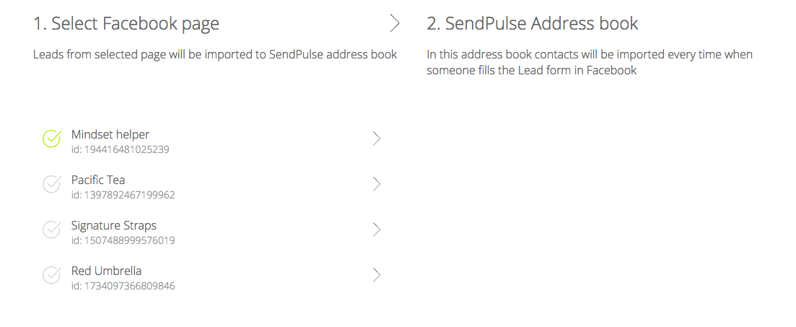The height and width of the screenshot is (327, 796).
Task: Click the large arrow between step headings
Action: (x=394, y=23)
